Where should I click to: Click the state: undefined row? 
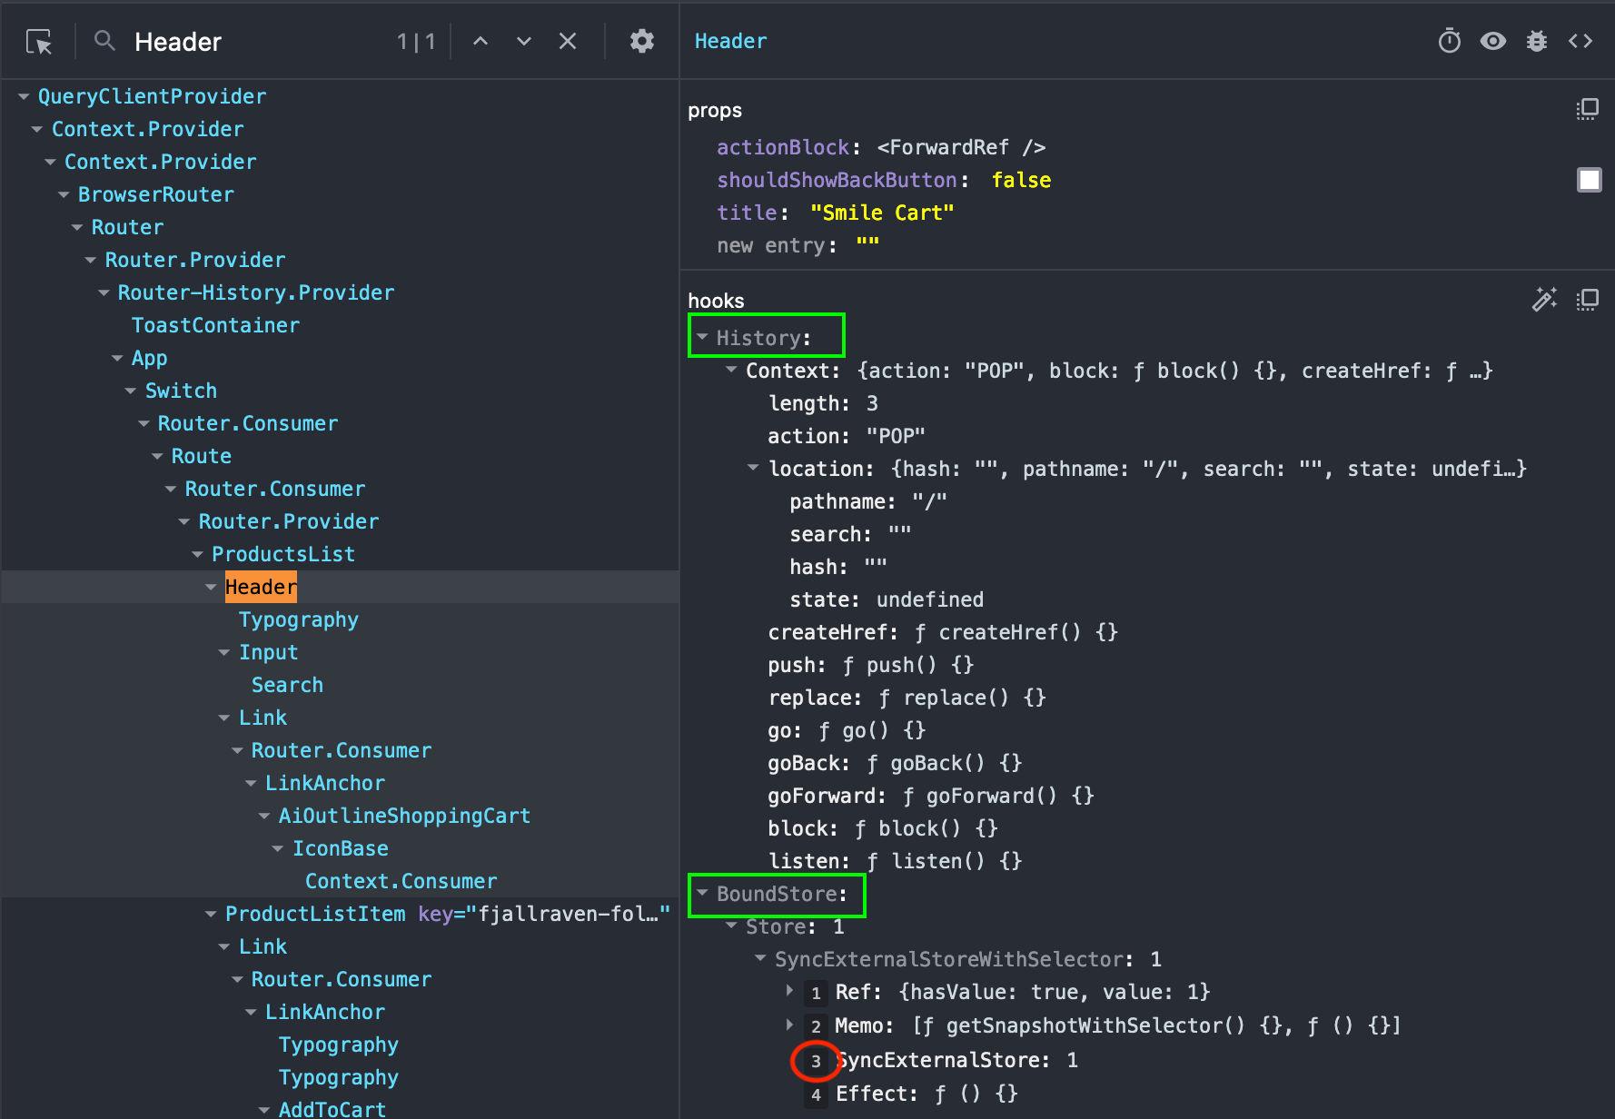click(x=887, y=599)
